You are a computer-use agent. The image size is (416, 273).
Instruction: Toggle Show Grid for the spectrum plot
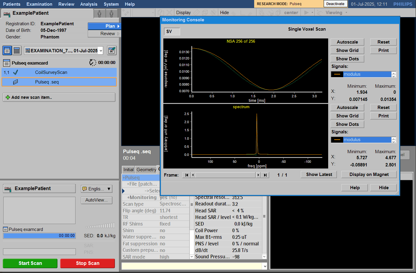(x=347, y=116)
